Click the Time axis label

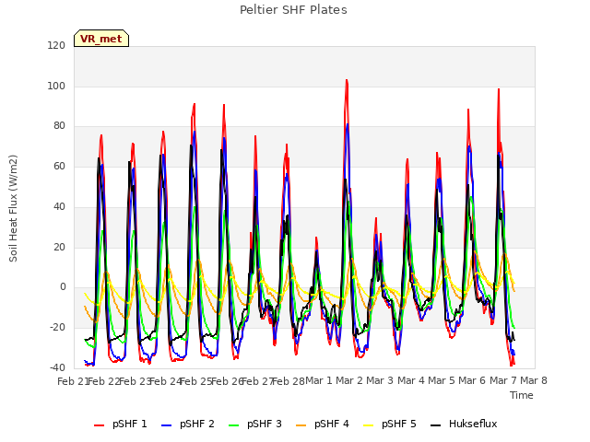[522, 395]
